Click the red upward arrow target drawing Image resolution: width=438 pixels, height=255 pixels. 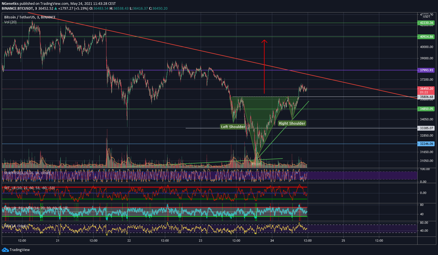(264, 67)
